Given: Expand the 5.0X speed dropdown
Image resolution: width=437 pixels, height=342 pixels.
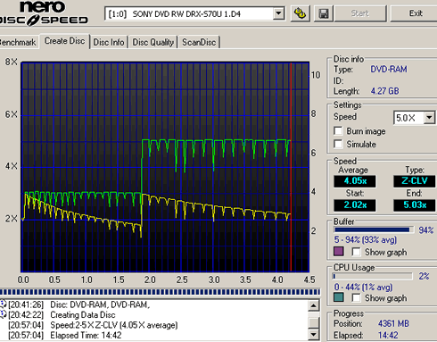Looking at the screenshot, I should (x=429, y=118).
